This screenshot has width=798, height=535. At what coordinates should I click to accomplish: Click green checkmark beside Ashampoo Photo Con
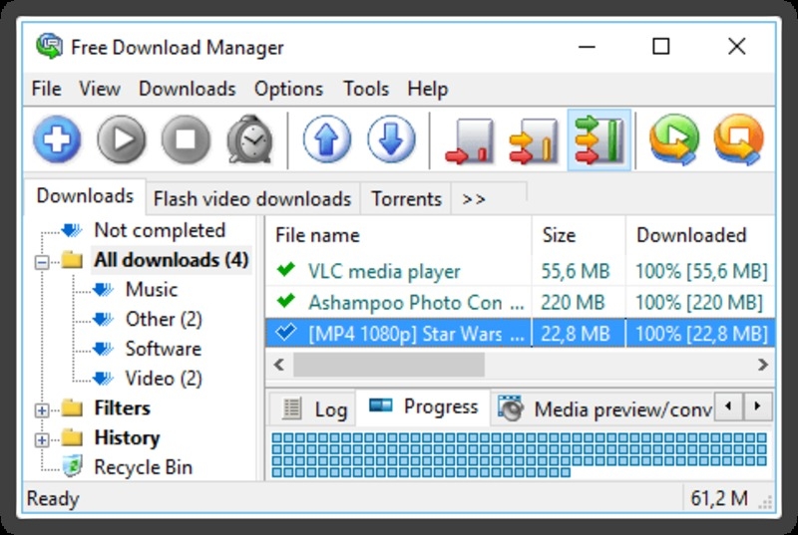coord(286,301)
